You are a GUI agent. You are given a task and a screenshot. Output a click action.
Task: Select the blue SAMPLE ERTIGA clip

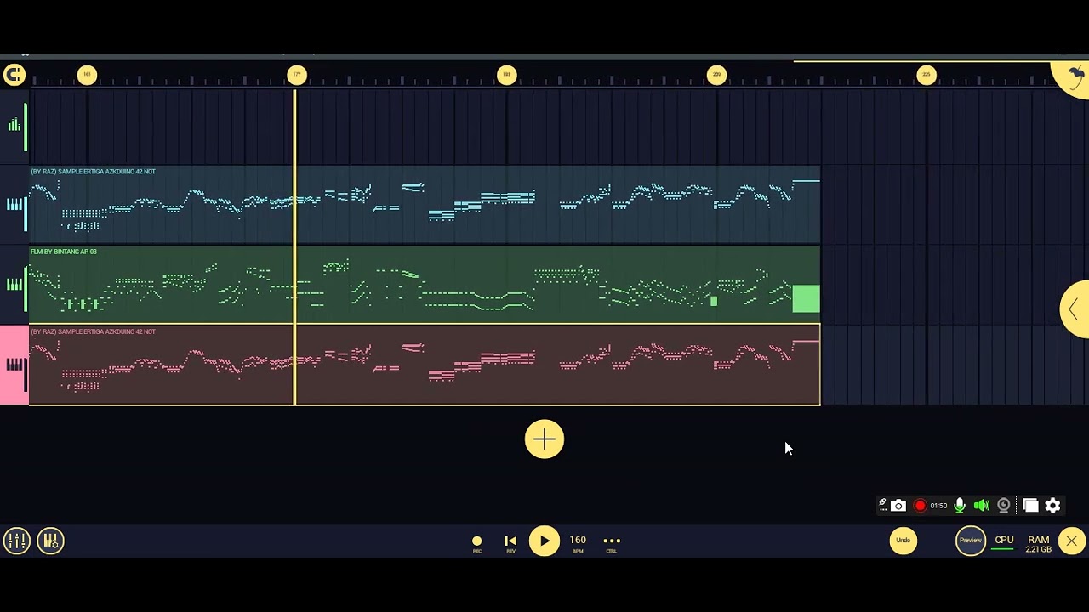[x=425, y=205]
